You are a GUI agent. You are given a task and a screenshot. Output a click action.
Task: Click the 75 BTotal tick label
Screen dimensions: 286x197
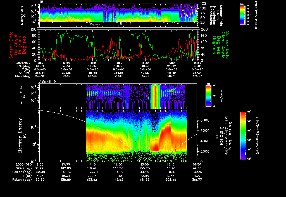point(203,13)
